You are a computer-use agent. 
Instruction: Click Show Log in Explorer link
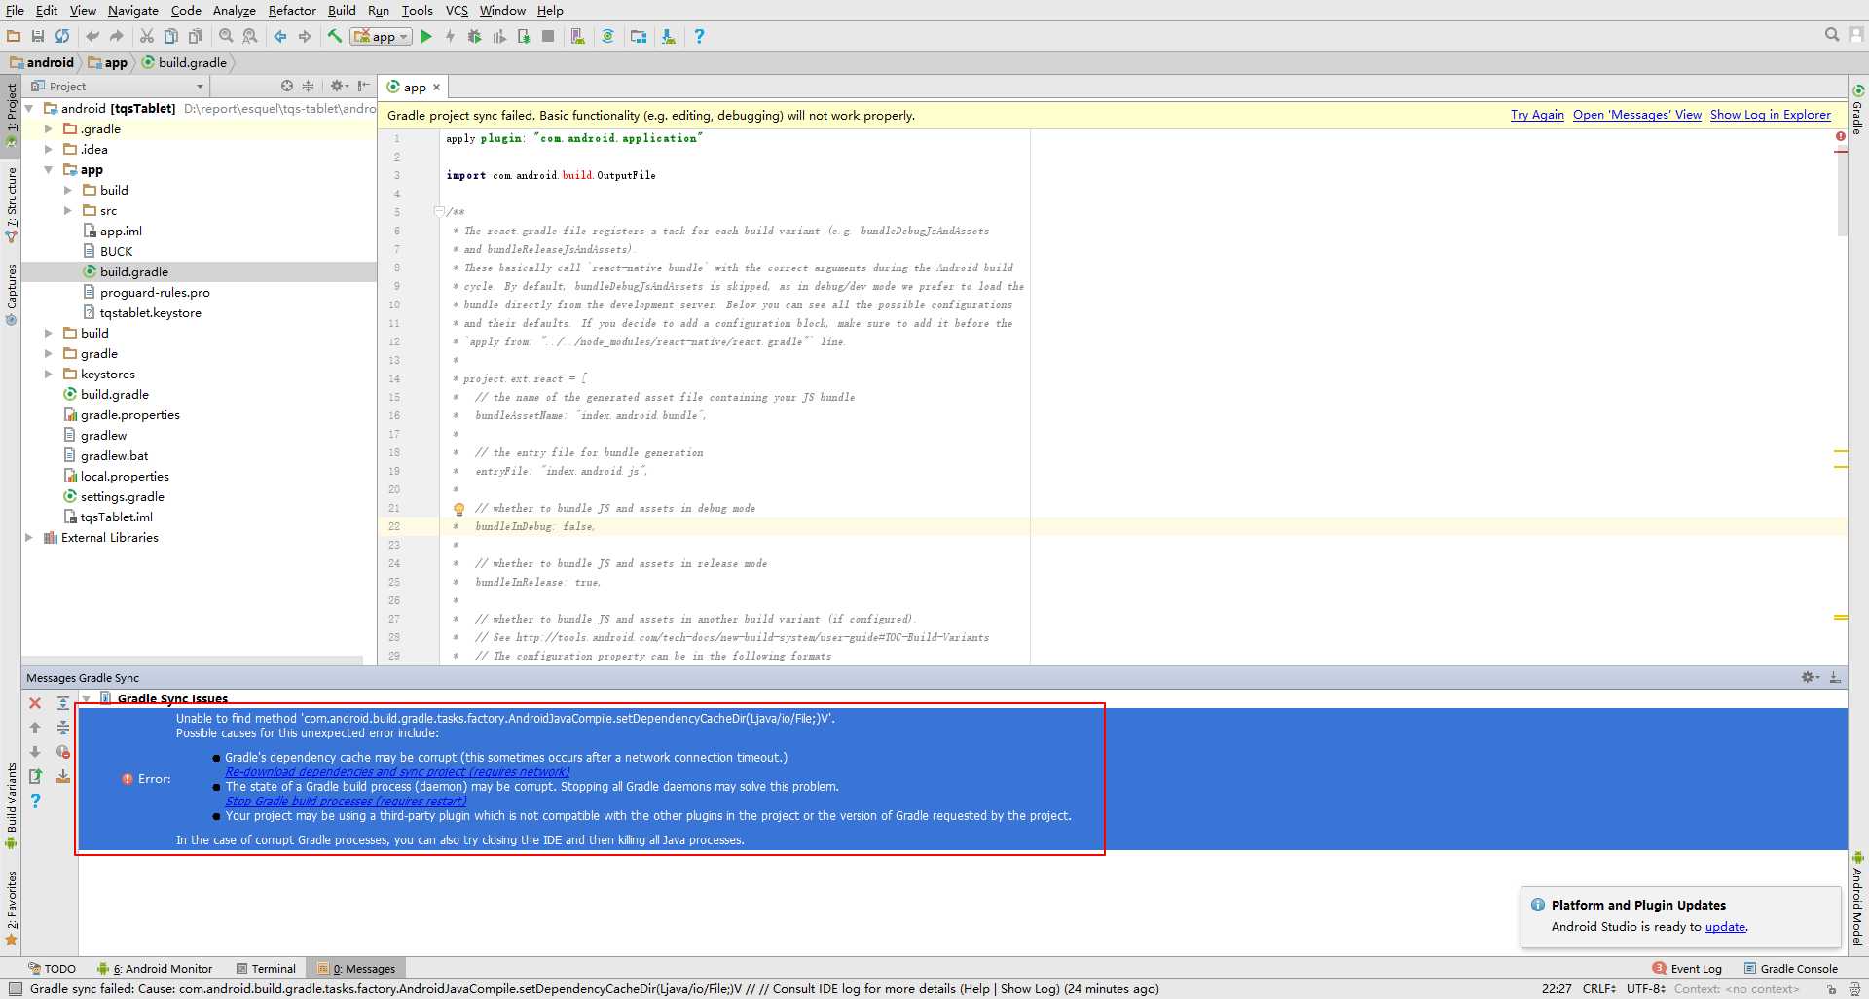pos(1770,115)
